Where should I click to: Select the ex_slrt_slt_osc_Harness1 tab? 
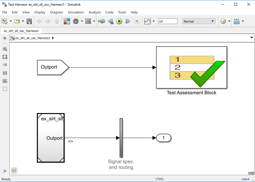coord(21,31)
